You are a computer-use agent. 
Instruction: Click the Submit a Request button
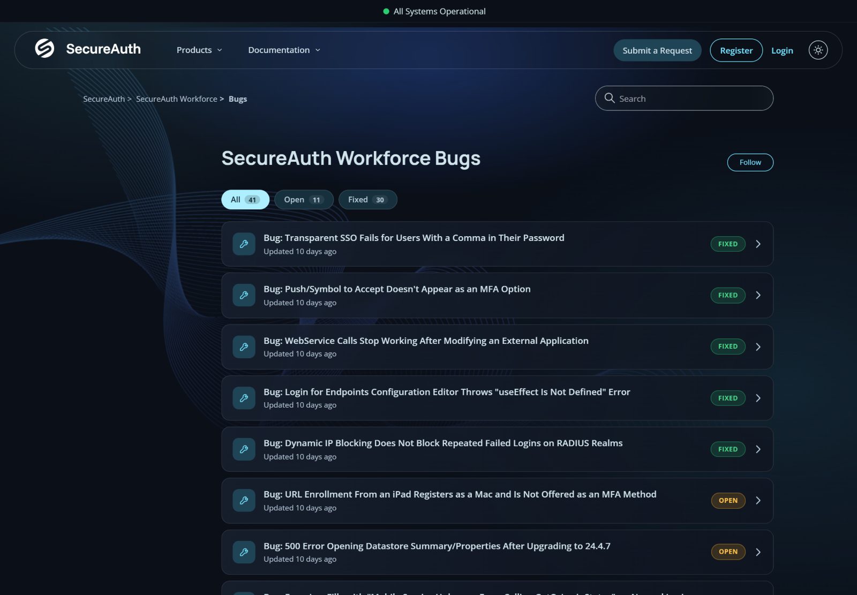(657, 50)
